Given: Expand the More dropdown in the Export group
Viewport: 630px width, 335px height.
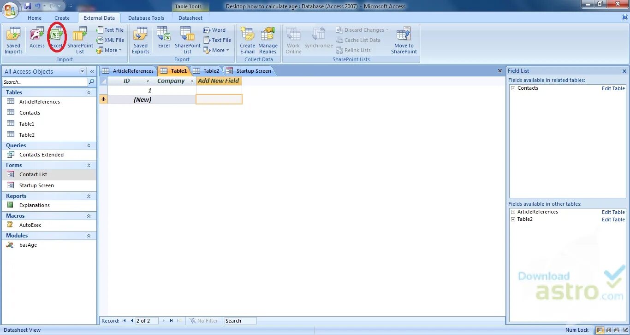Looking at the screenshot, I should (217, 50).
